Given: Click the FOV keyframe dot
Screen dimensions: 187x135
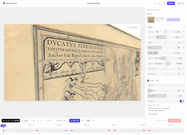Looking at the screenshot, I should click(x=183, y=47).
